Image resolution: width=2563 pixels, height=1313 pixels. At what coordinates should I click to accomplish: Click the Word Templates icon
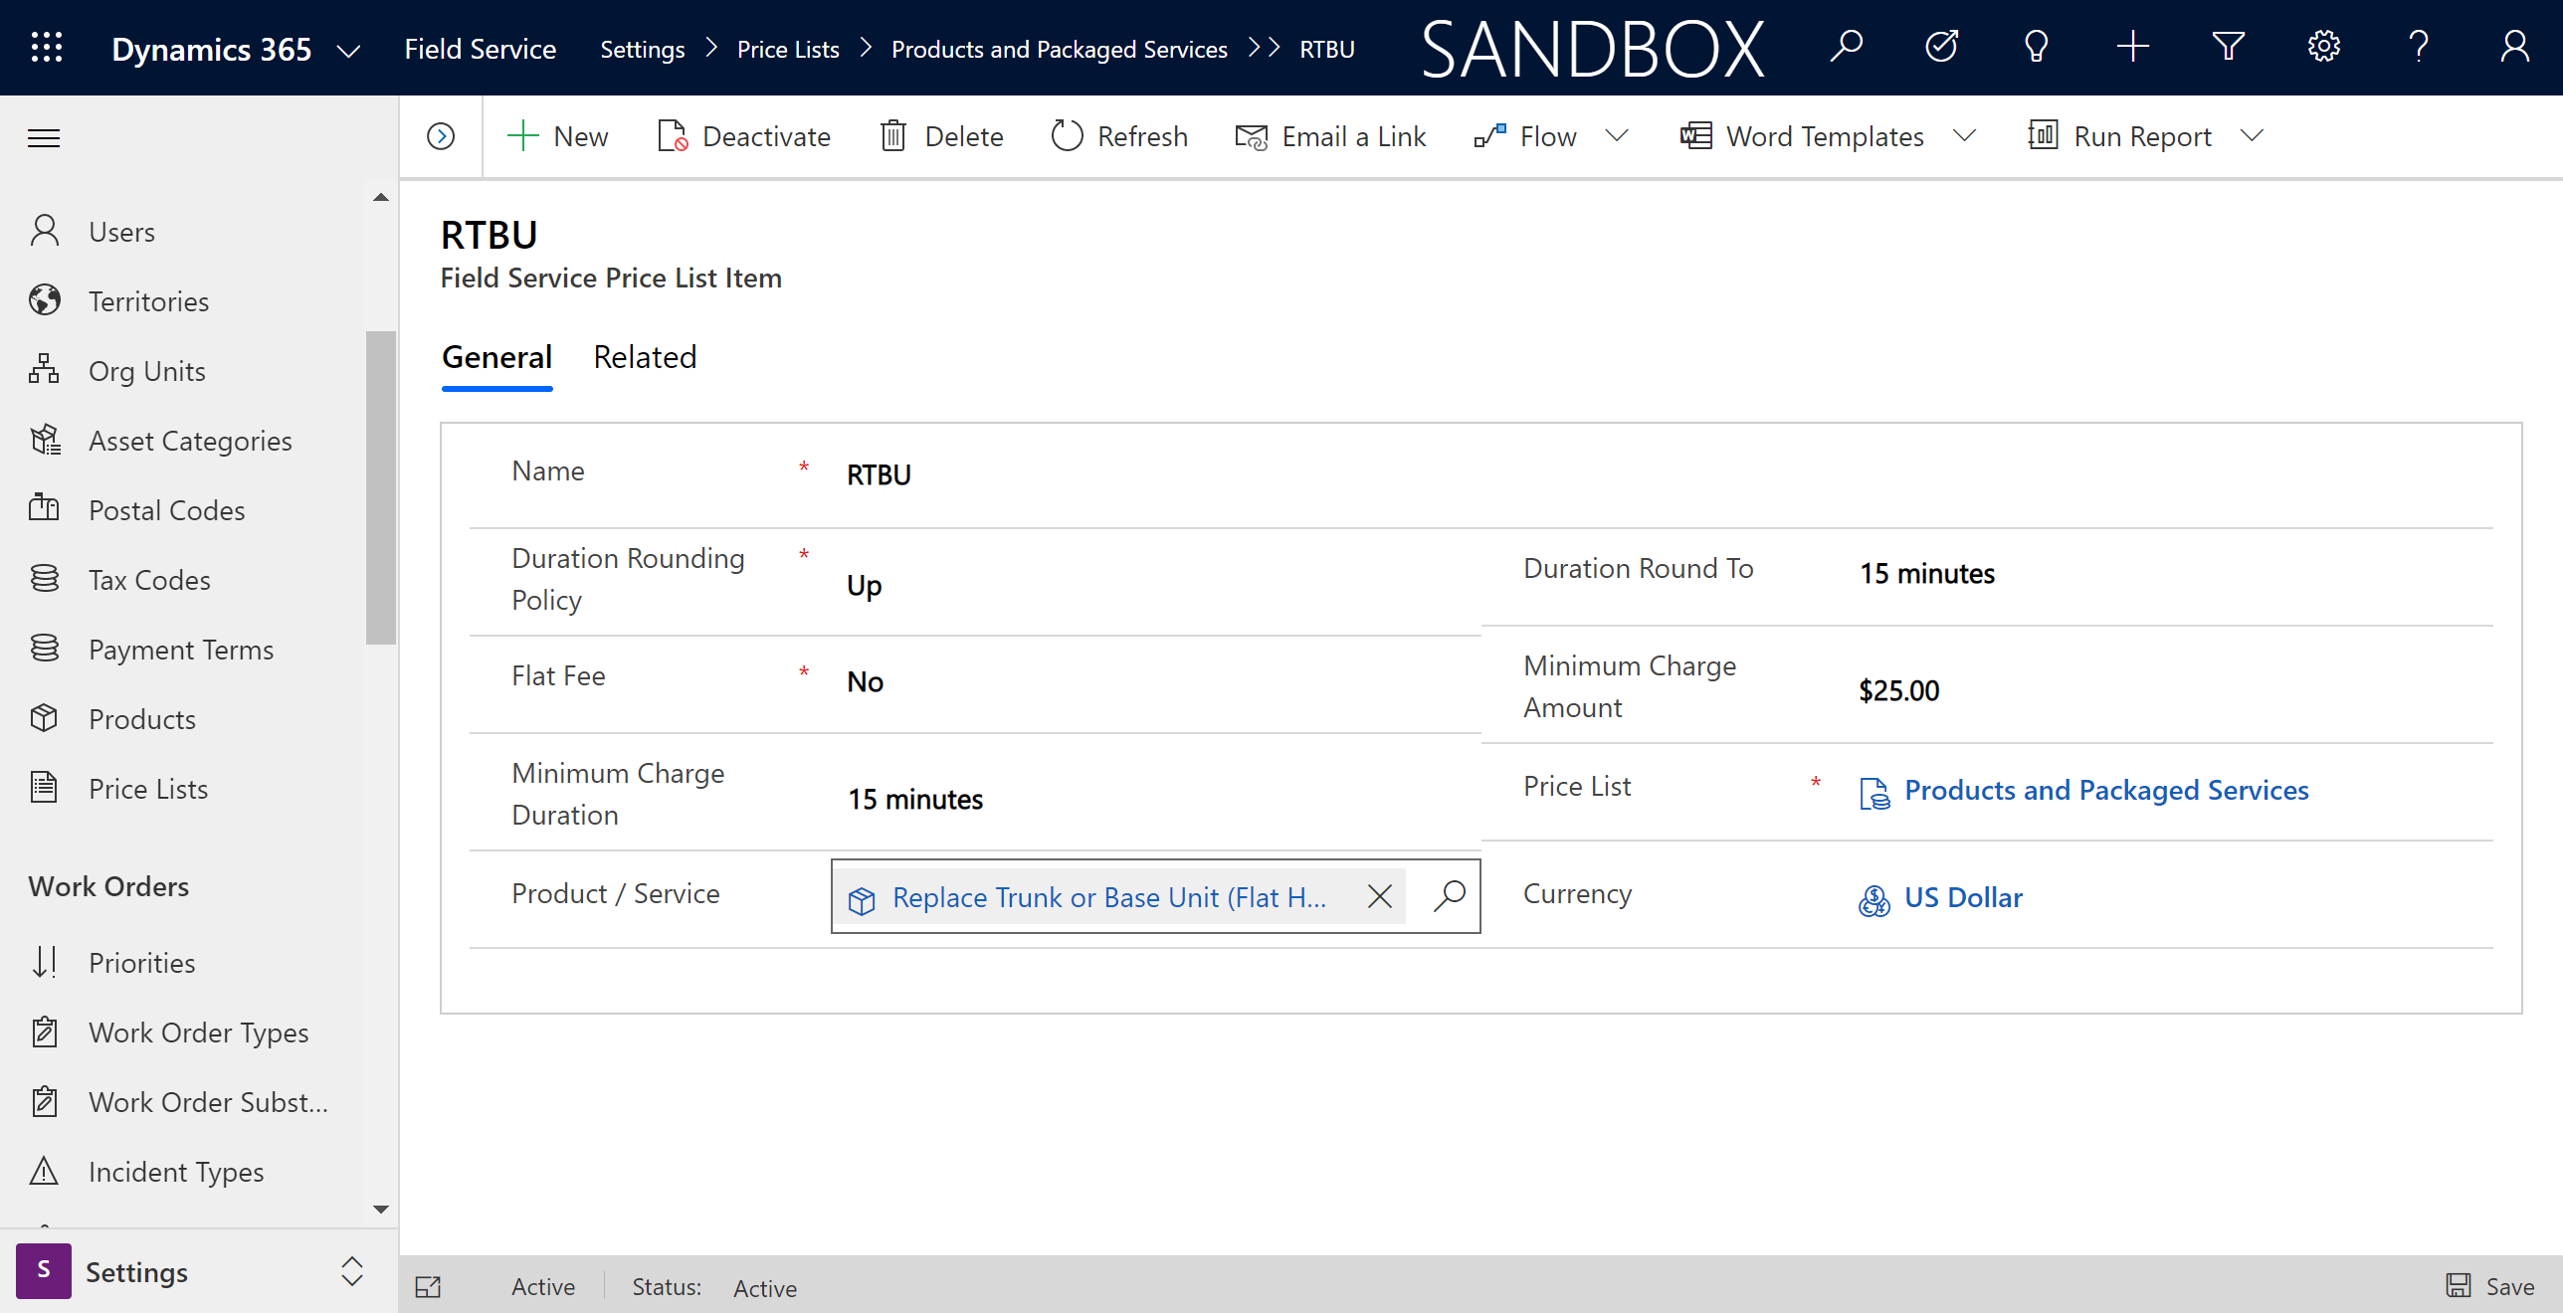1695,135
